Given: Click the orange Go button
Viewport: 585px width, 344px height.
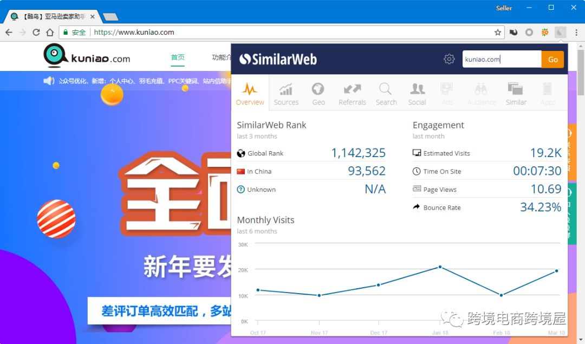Looking at the screenshot, I should click(552, 60).
